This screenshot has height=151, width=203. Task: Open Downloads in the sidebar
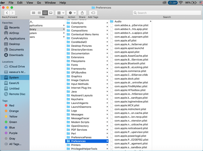16,55
